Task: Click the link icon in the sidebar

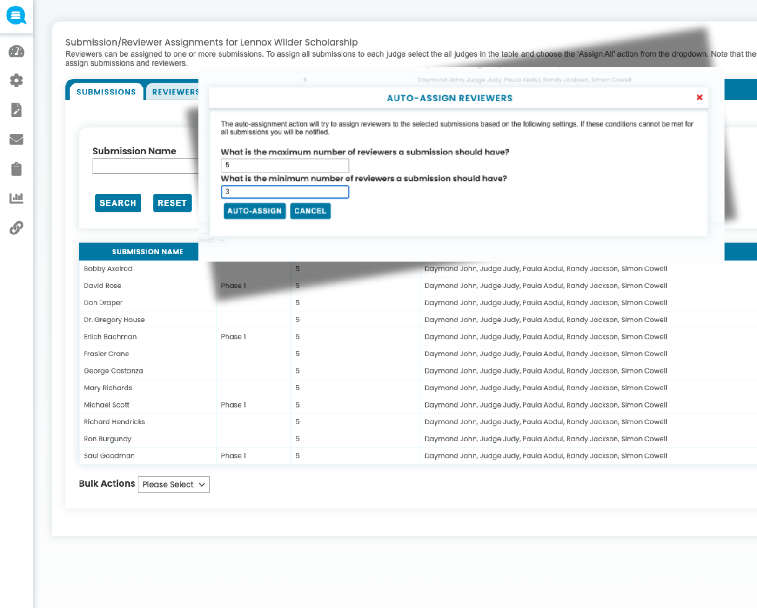Action: 16,227
